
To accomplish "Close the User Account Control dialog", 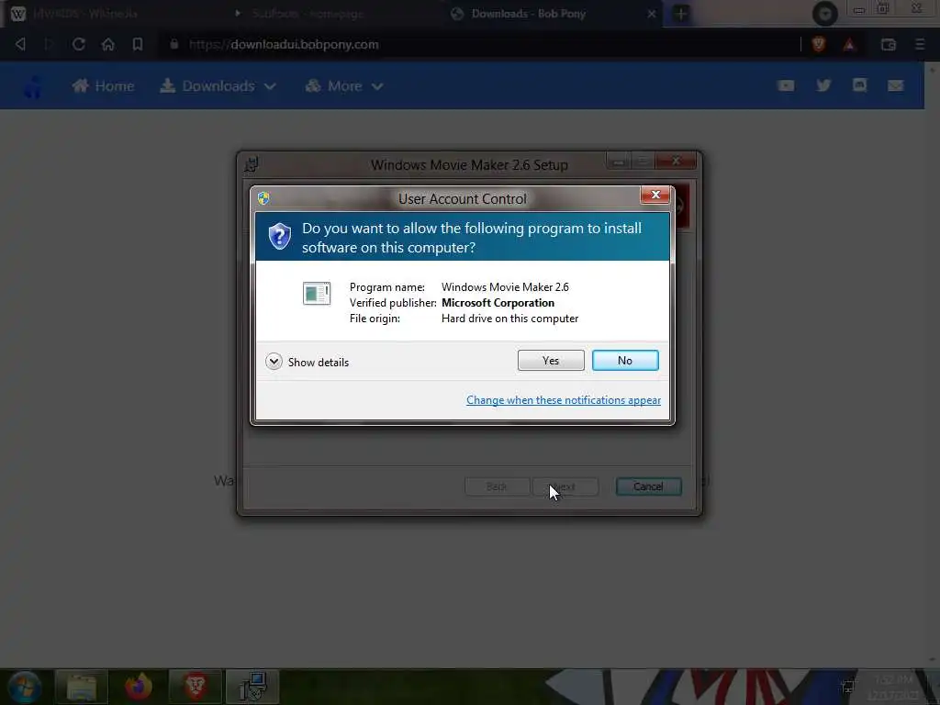I will [655, 195].
